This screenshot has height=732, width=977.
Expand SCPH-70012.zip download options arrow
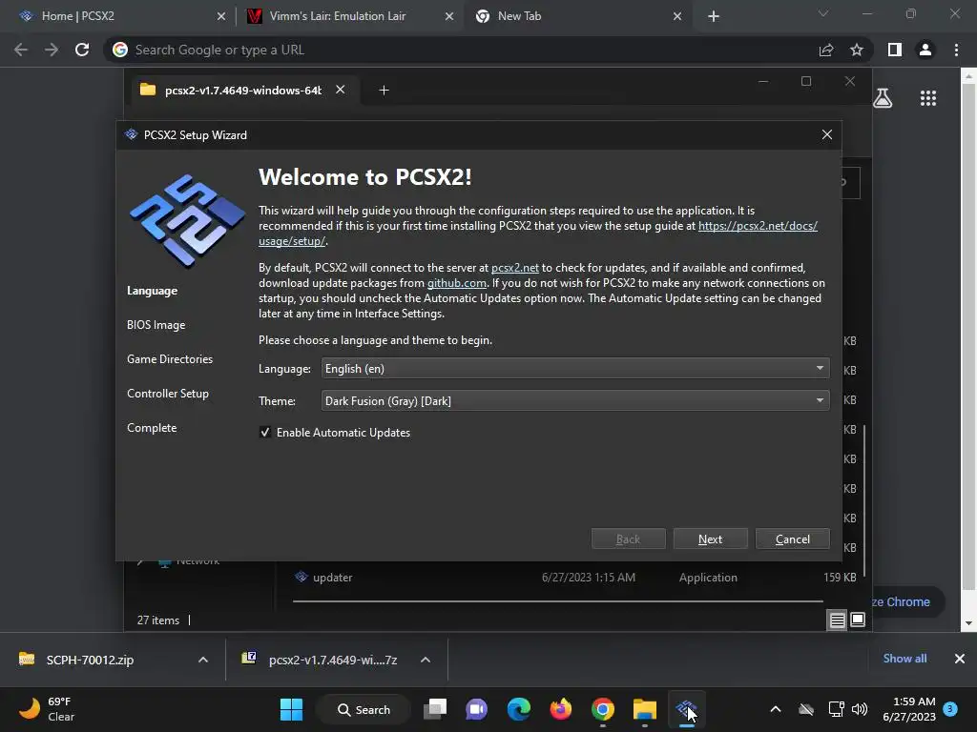[202, 660]
